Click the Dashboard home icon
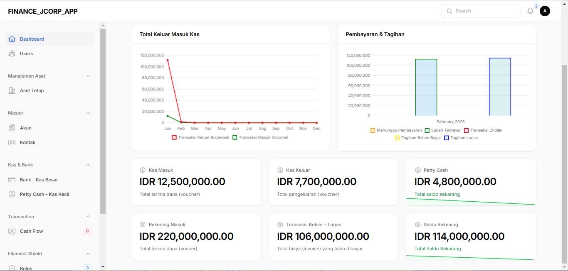The width and height of the screenshot is (568, 271). [12, 39]
